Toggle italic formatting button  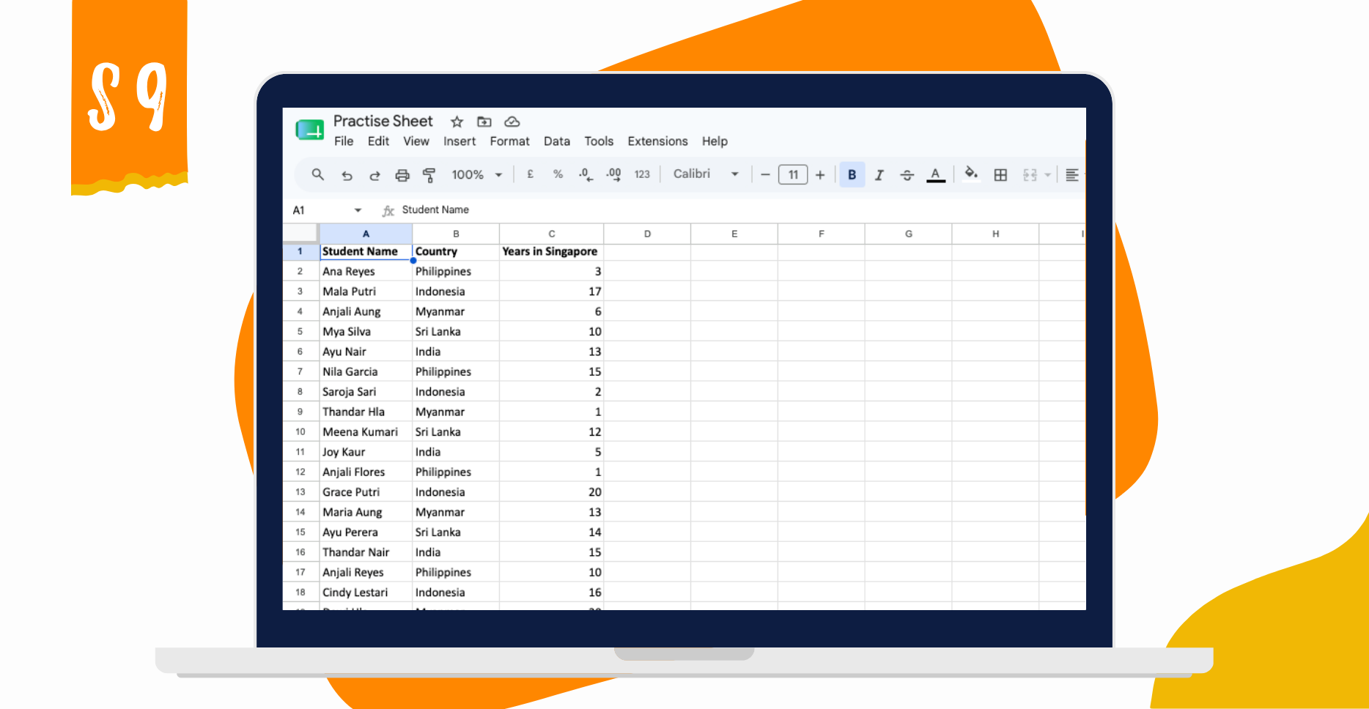[x=879, y=174]
